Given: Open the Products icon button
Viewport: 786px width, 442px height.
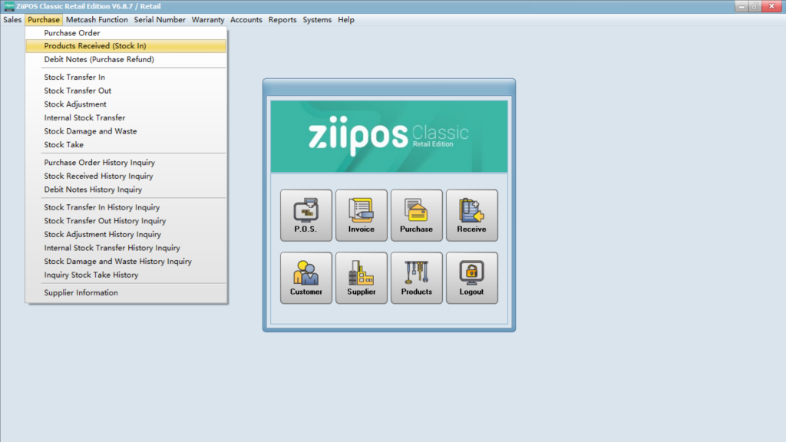Looking at the screenshot, I should (416, 277).
